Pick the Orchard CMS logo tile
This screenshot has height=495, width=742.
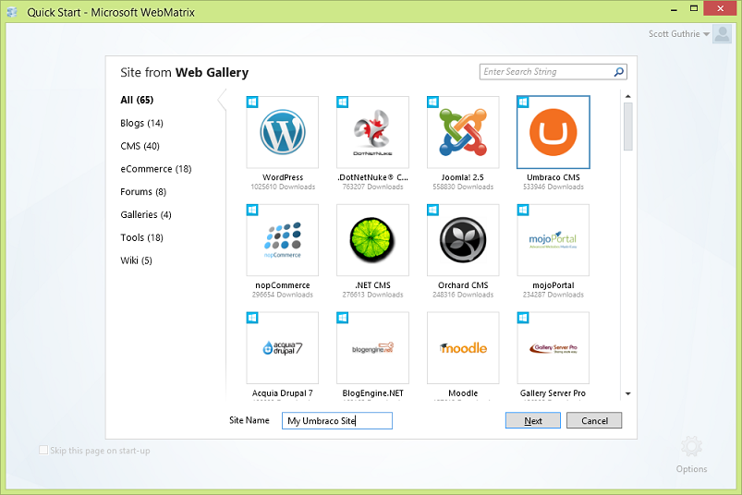click(x=463, y=240)
